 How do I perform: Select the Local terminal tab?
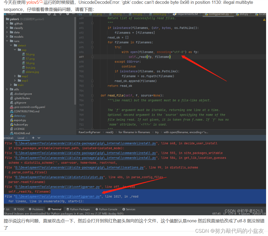pyautogui.click(x=21, y=138)
